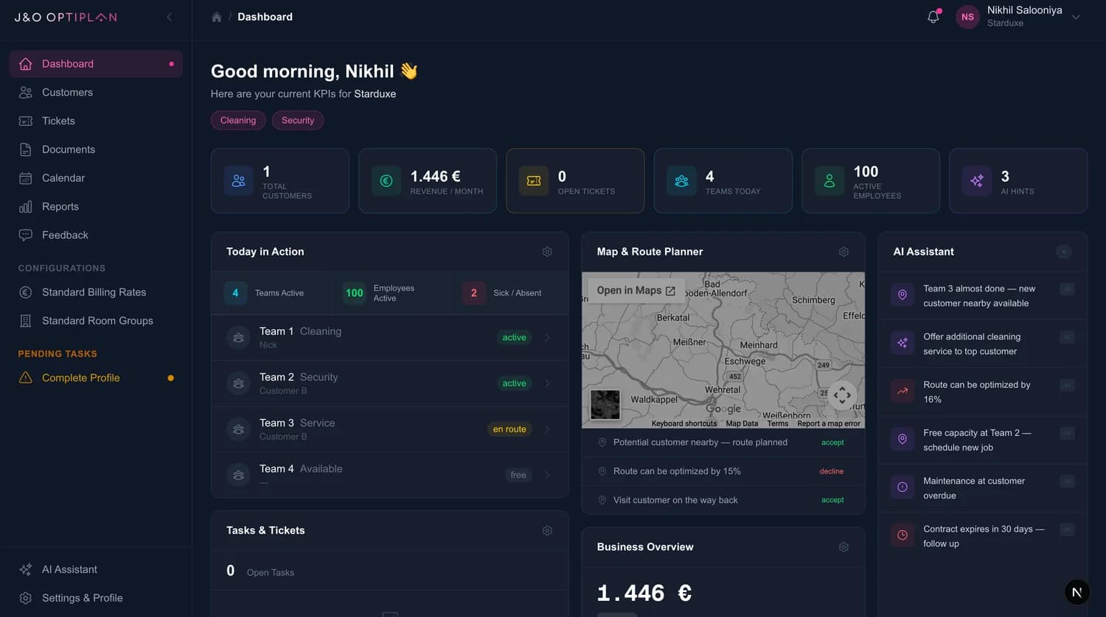Screen dimensions: 1106x617
Task: Open 'Route can be optimized by 16%' hint
Action: click(x=983, y=392)
